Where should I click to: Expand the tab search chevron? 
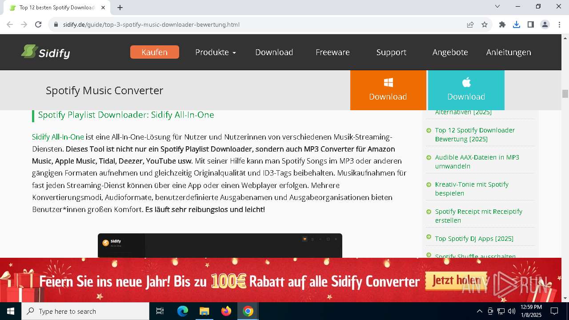tap(497, 6)
